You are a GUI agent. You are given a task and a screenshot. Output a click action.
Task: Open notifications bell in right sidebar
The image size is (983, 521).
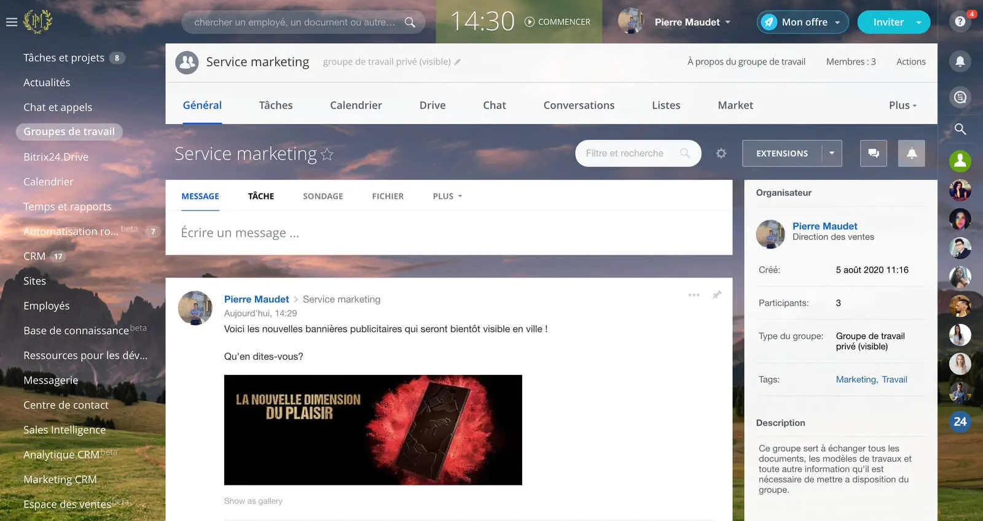(960, 61)
